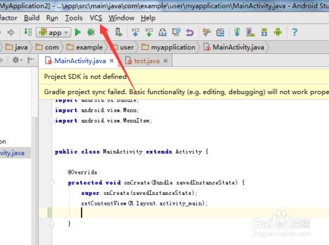The height and width of the screenshot is (245, 329).
Task: Click the com breadcrumb folder
Action: [47, 47]
